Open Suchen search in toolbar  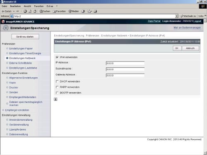45,11
